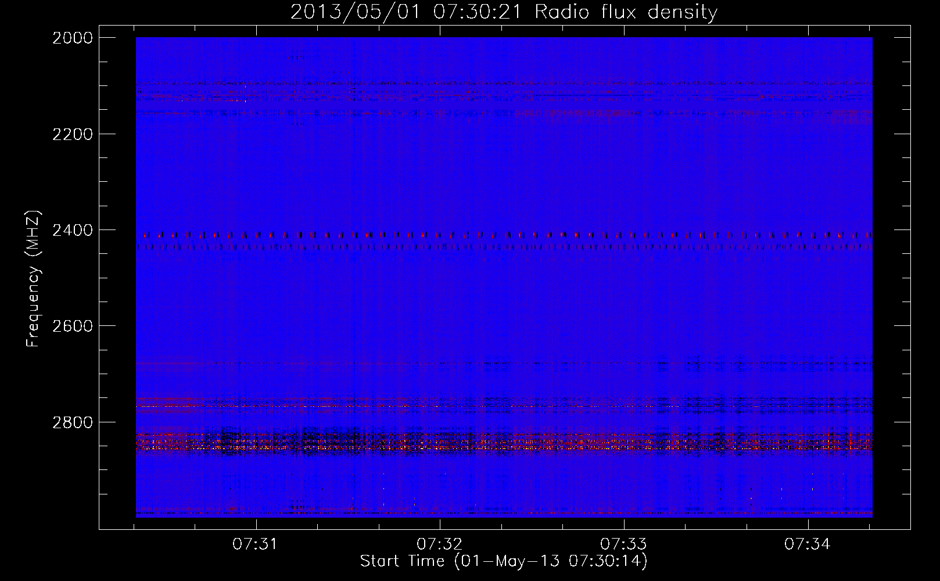Pick the 2400 frequency tick label
Screen dimensions: 940x581
point(73,231)
